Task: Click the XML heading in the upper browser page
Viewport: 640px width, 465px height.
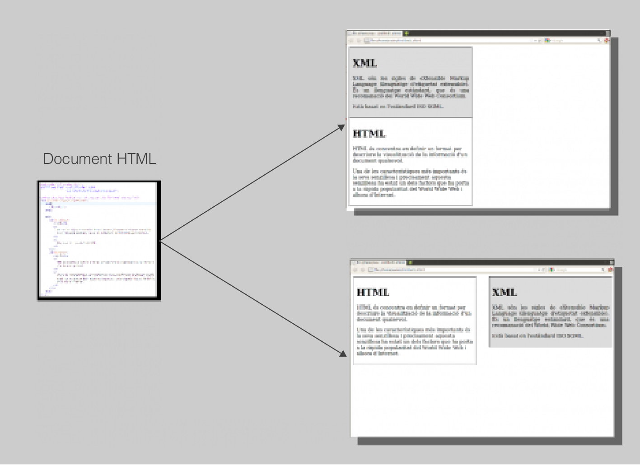Action: 365,63
